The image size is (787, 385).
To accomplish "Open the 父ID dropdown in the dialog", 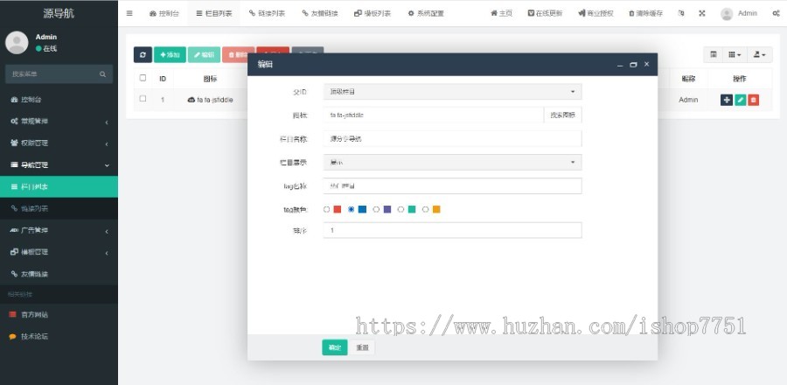I will point(452,92).
